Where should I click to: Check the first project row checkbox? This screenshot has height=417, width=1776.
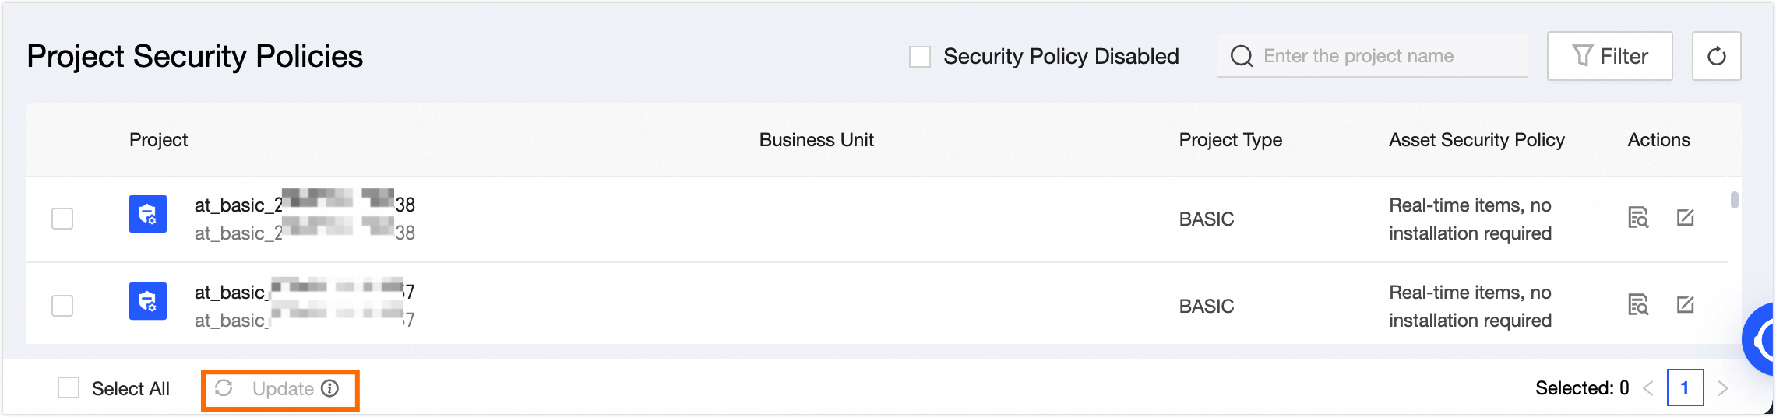click(62, 219)
